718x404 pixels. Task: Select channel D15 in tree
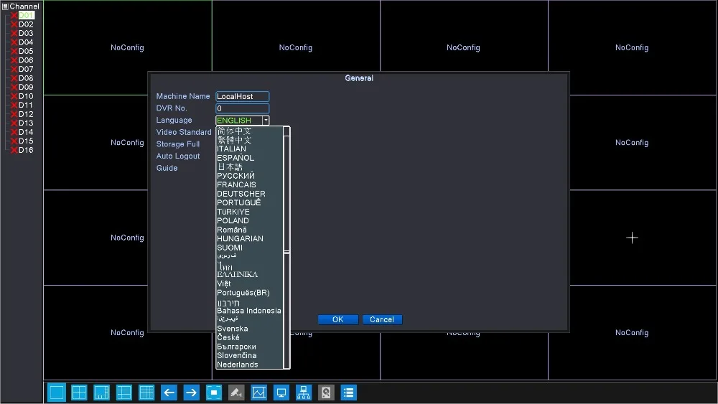coord(26,141)
